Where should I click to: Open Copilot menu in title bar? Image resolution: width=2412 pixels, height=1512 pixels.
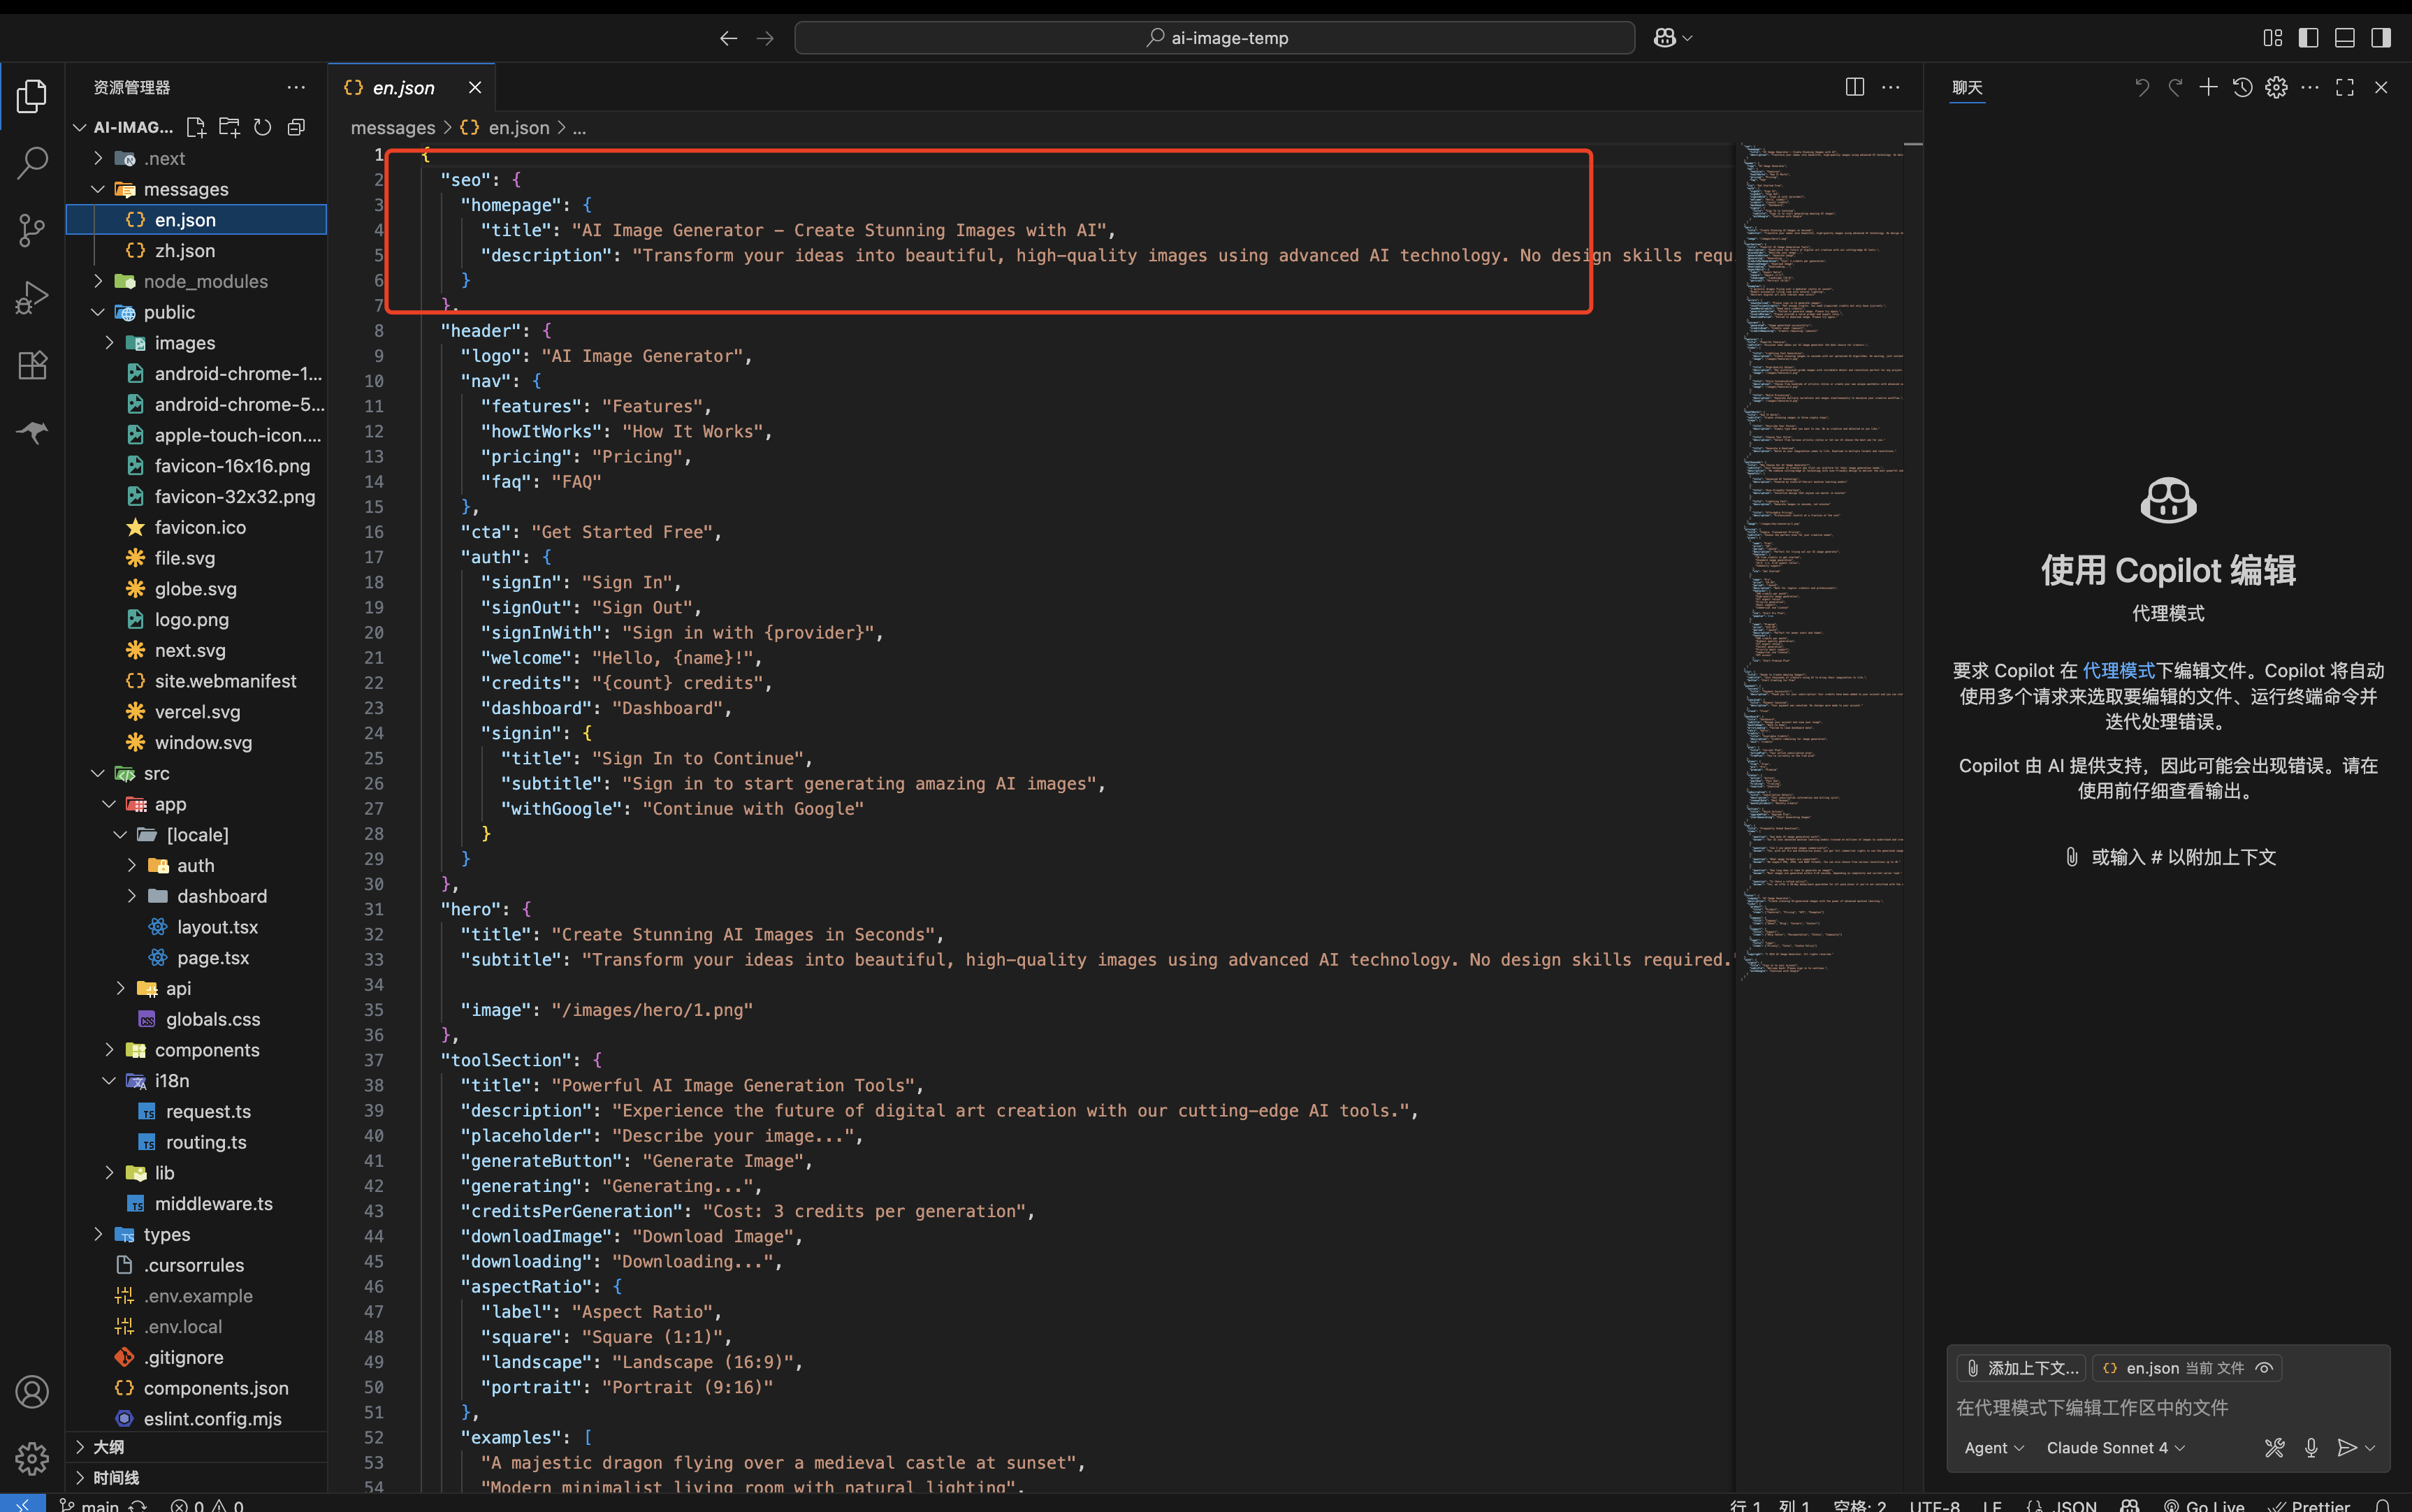coord(1672,38)
